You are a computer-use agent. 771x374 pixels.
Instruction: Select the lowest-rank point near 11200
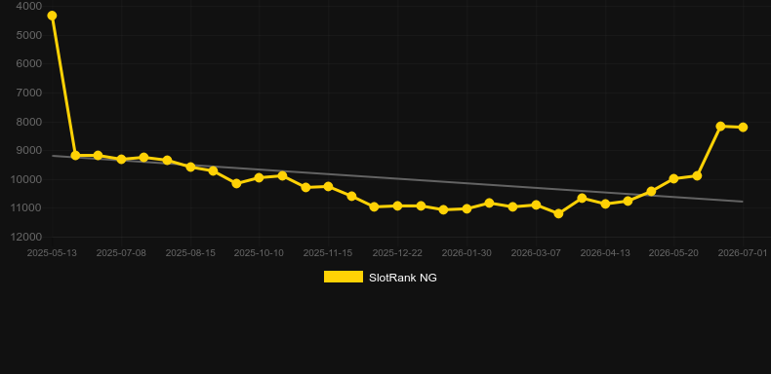coord(558,213)
